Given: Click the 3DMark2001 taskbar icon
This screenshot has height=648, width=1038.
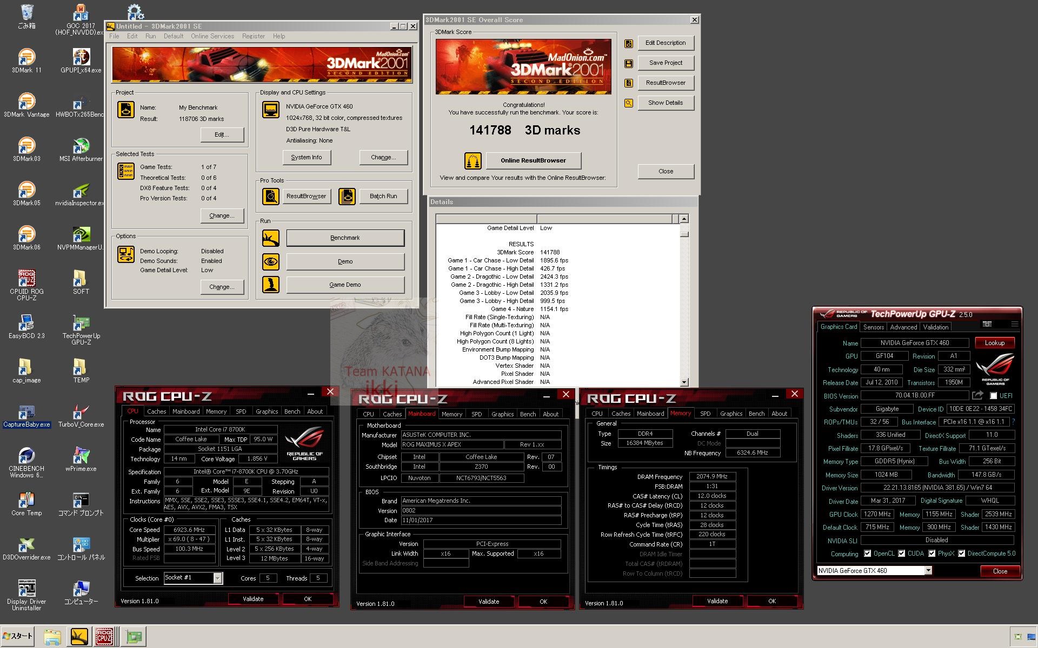Looking at the screenshot, I should pyautogui.click(x=79, y=637).
